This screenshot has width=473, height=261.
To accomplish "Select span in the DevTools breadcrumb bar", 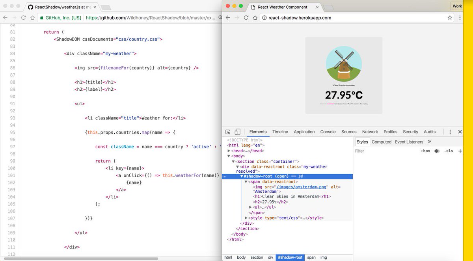I will pos(311,257).
